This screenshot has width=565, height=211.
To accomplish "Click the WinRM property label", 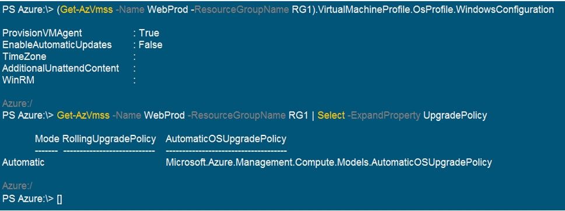I will point(19,81).
